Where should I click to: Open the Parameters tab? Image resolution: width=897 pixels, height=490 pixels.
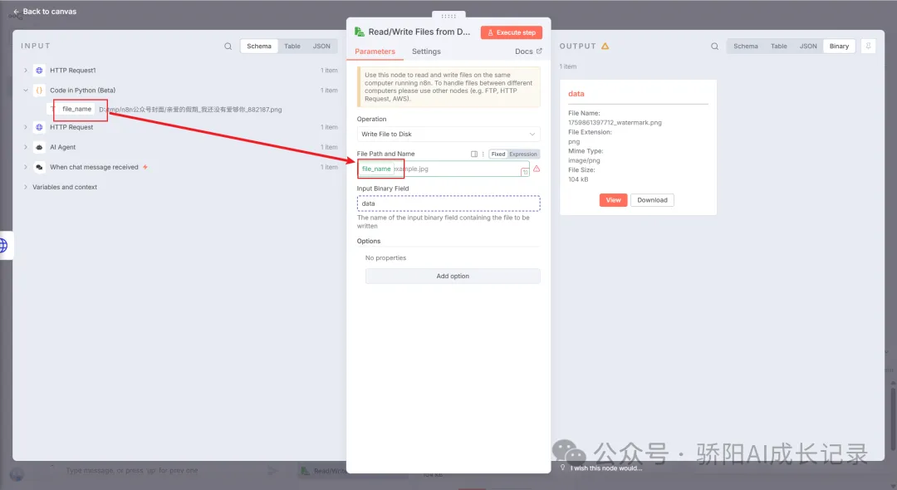[x=375, y=51]
